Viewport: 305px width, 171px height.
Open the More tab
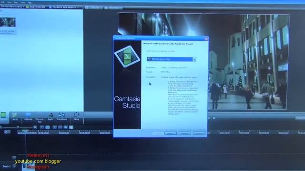[77, 117]
